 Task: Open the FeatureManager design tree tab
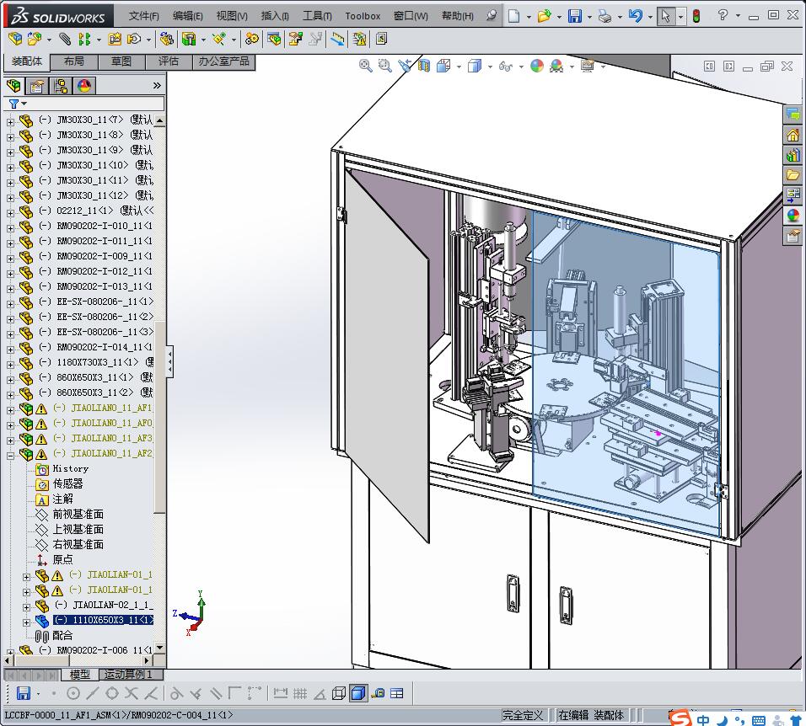tap(13, 85)
